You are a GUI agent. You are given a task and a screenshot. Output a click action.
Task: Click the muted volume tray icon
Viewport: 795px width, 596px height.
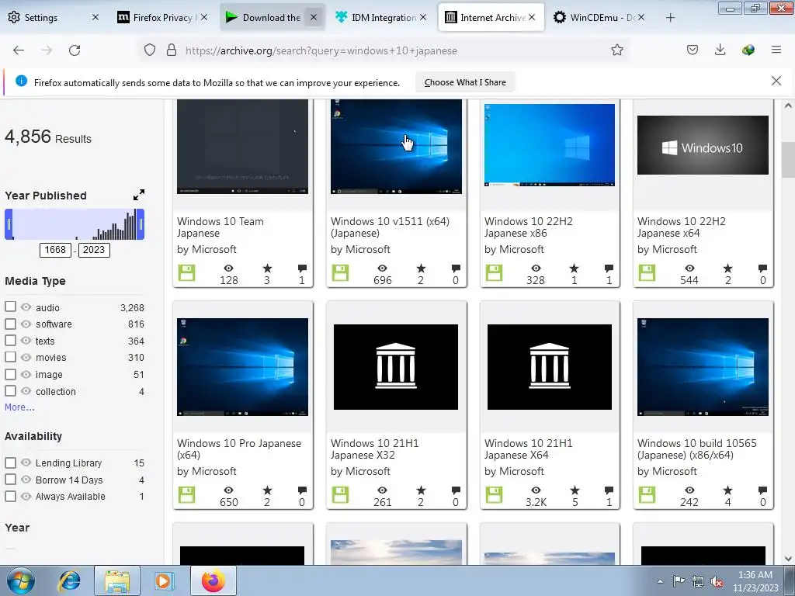coord(717,582)
